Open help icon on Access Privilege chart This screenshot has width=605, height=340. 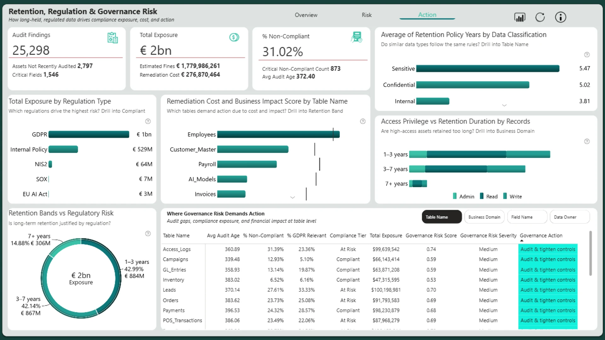pyautogui.click(x=587, y=141)
